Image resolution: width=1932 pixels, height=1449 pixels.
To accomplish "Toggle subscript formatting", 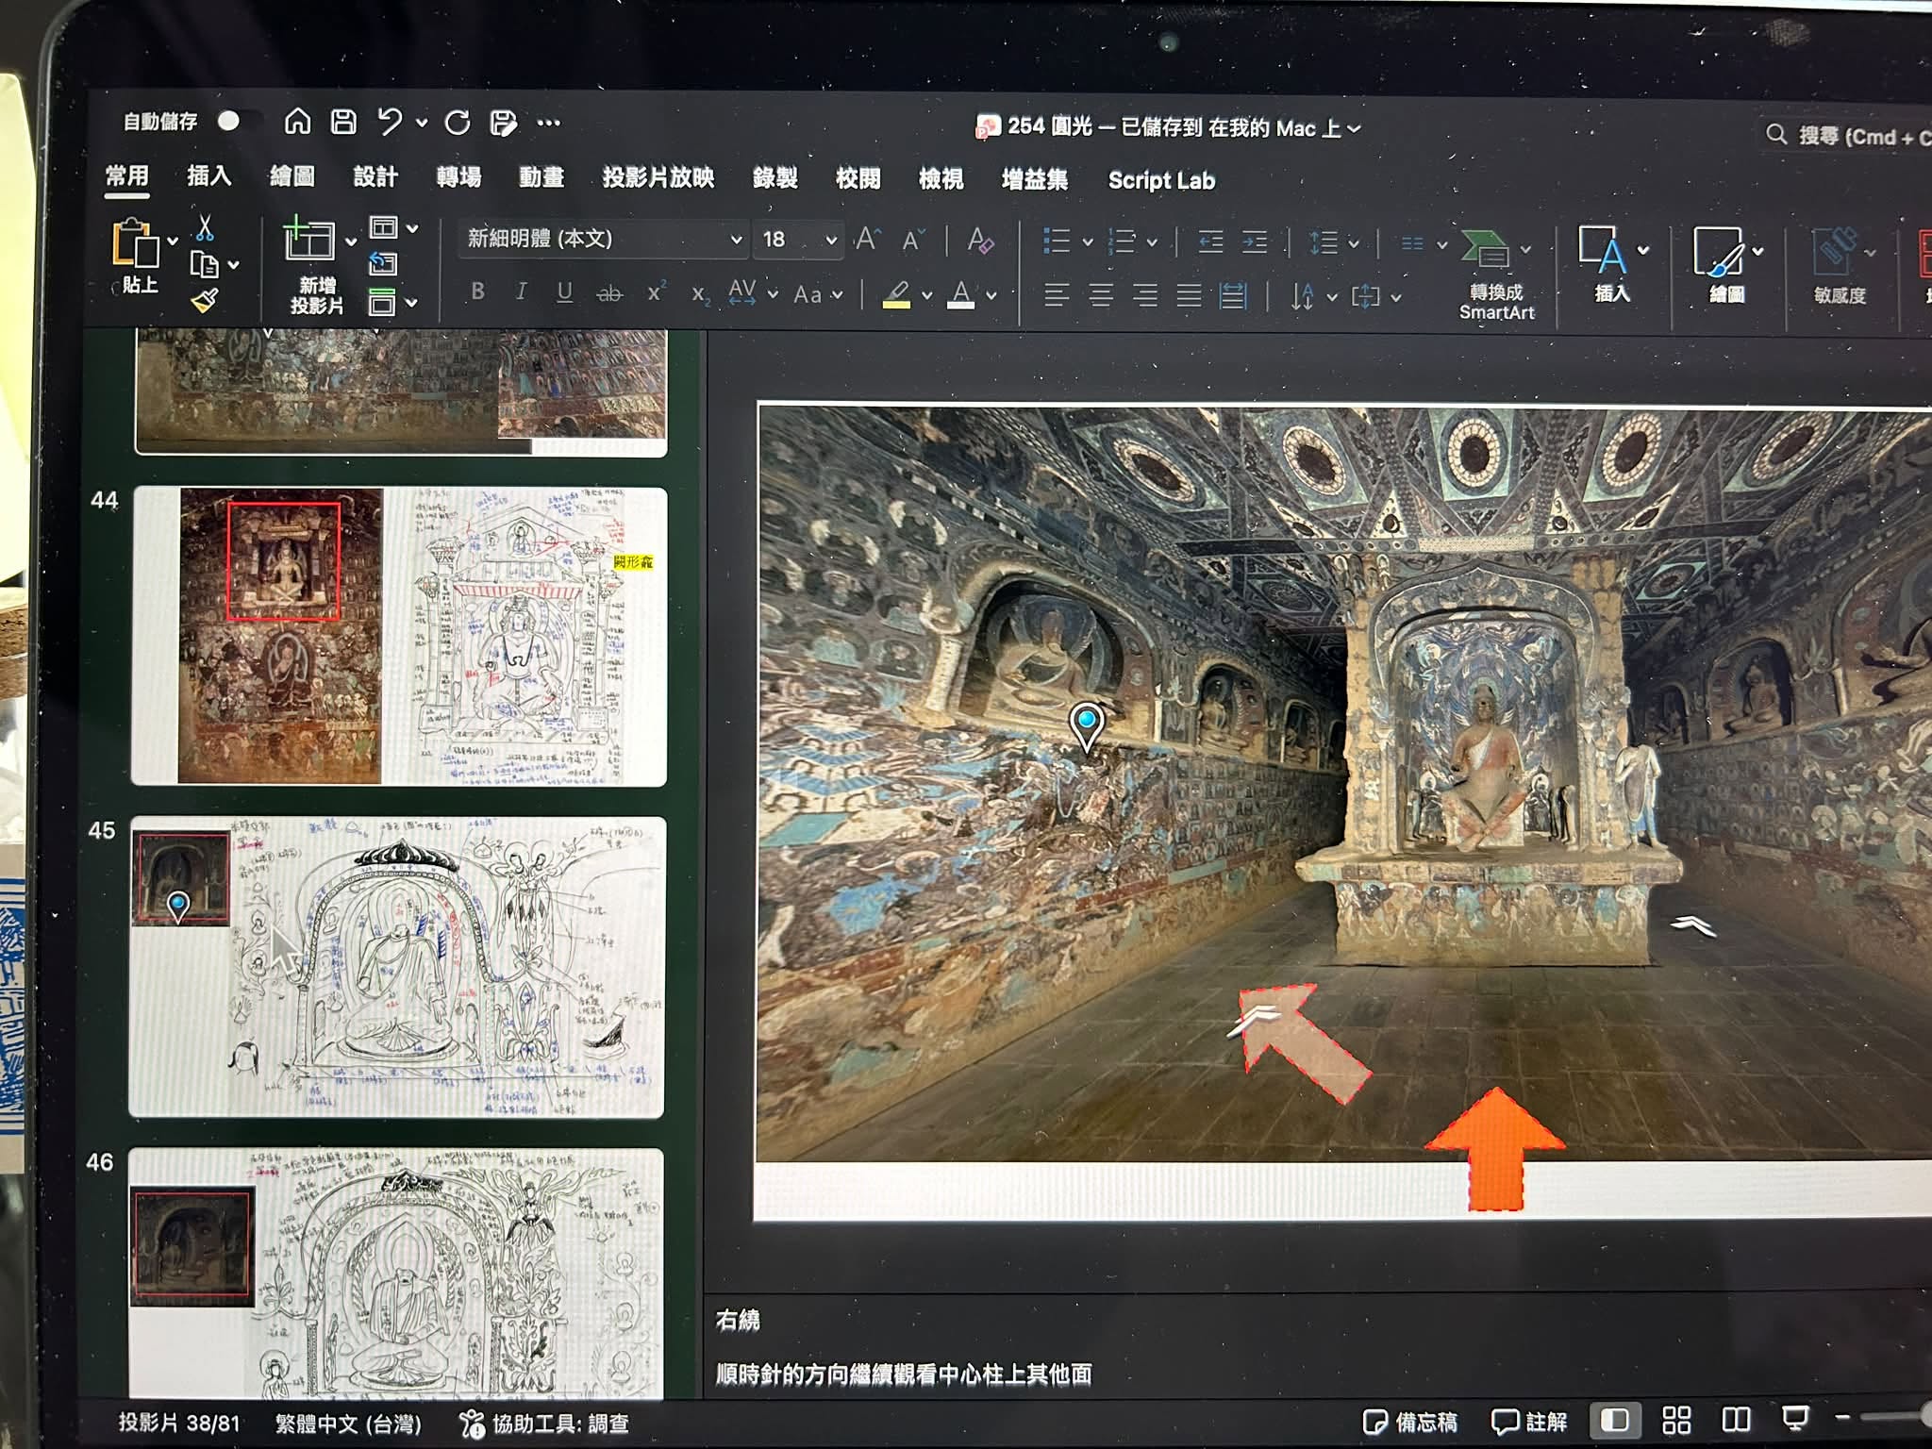I will click(699, 294).
